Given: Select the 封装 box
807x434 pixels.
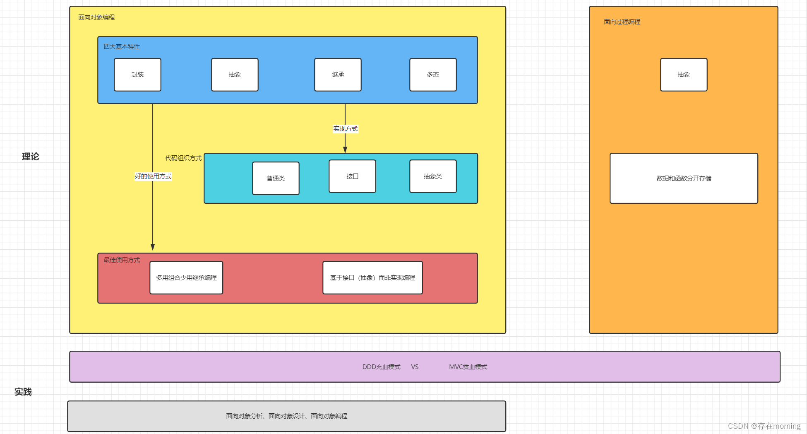Looking at the screenshot, I should tap(137, 75).
